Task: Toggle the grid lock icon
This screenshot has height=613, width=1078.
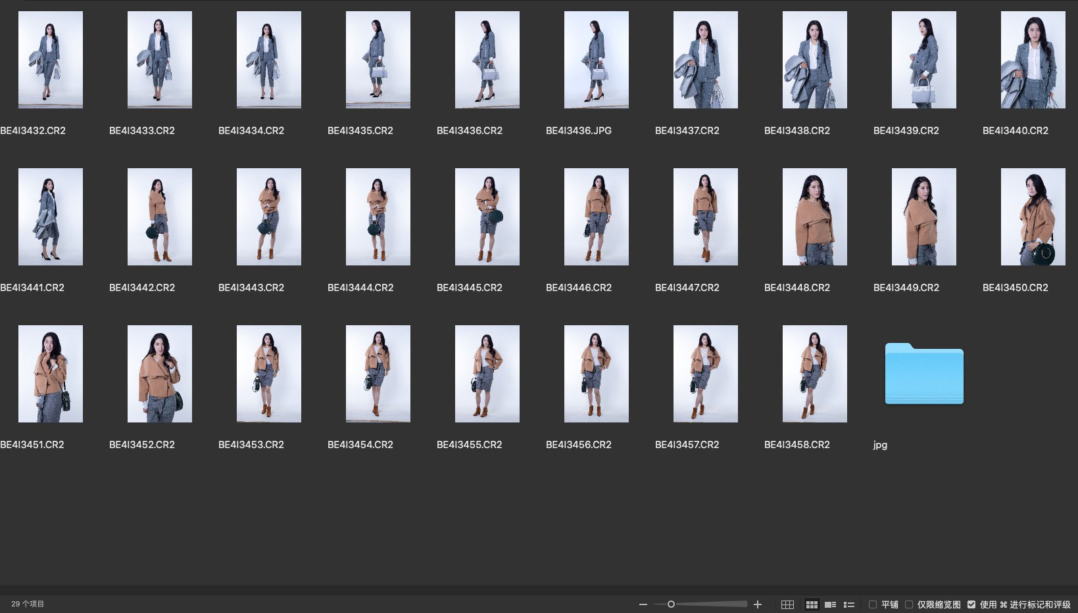Action: click(x=787, y=604)
